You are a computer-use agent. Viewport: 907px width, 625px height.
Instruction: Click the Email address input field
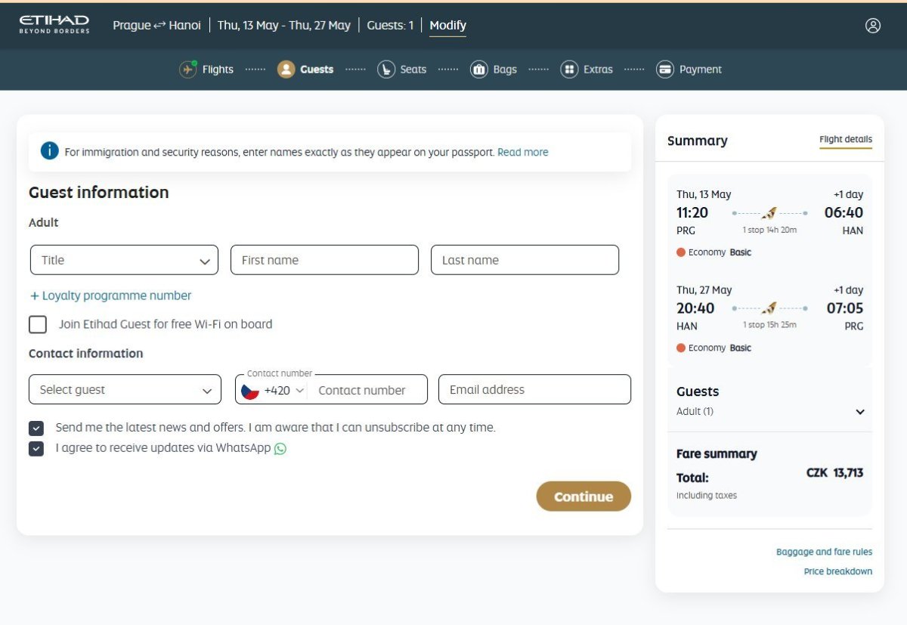(534, 390)
